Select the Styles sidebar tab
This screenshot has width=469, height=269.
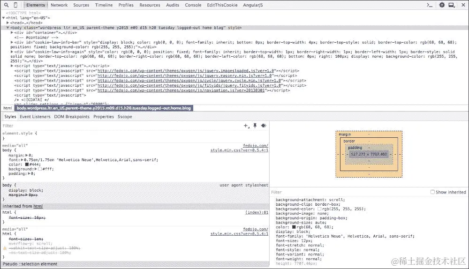(x=10, y=117)
